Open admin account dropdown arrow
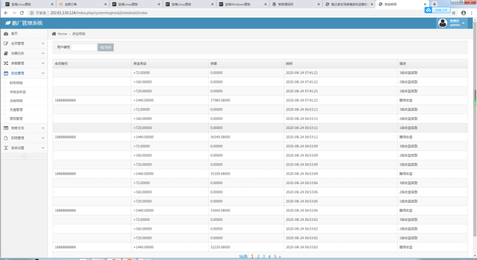Viewport: 477px width, 260px height. click(x=464, y=23)
